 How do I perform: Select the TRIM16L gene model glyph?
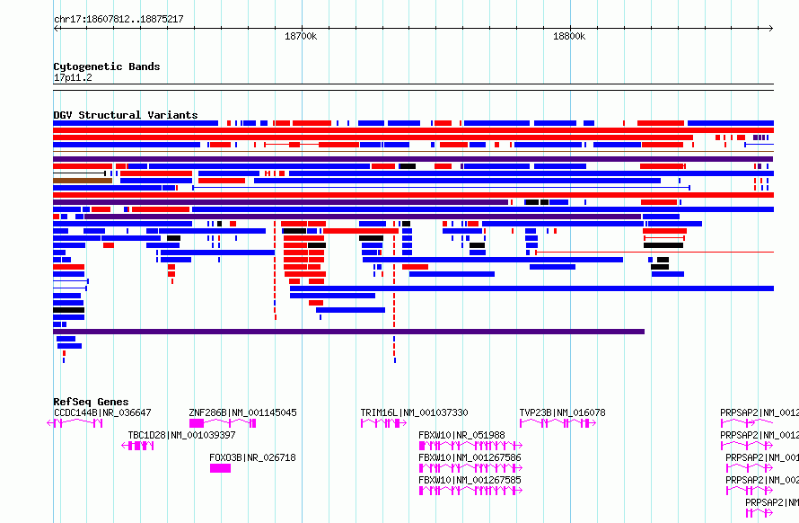(383, 423)
